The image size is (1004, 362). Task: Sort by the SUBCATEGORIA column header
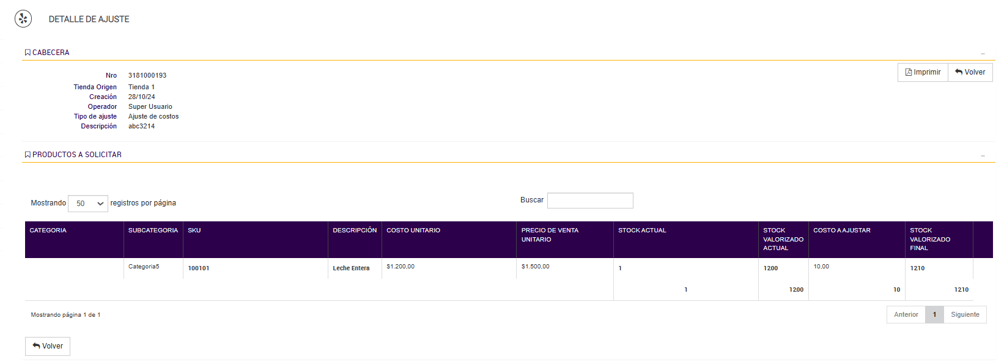point(153,240)
